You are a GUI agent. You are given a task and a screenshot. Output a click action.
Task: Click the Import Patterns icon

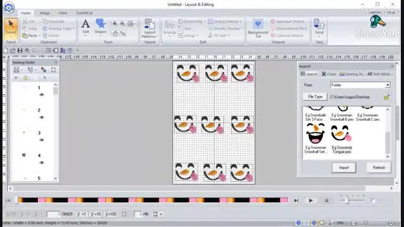coord(150,26)
